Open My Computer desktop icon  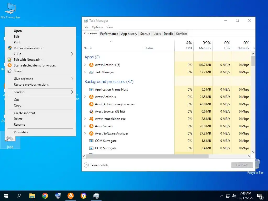[10, 10]
